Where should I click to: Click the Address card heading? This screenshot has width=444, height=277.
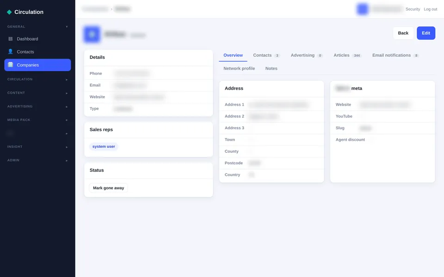tap(234, 88)
